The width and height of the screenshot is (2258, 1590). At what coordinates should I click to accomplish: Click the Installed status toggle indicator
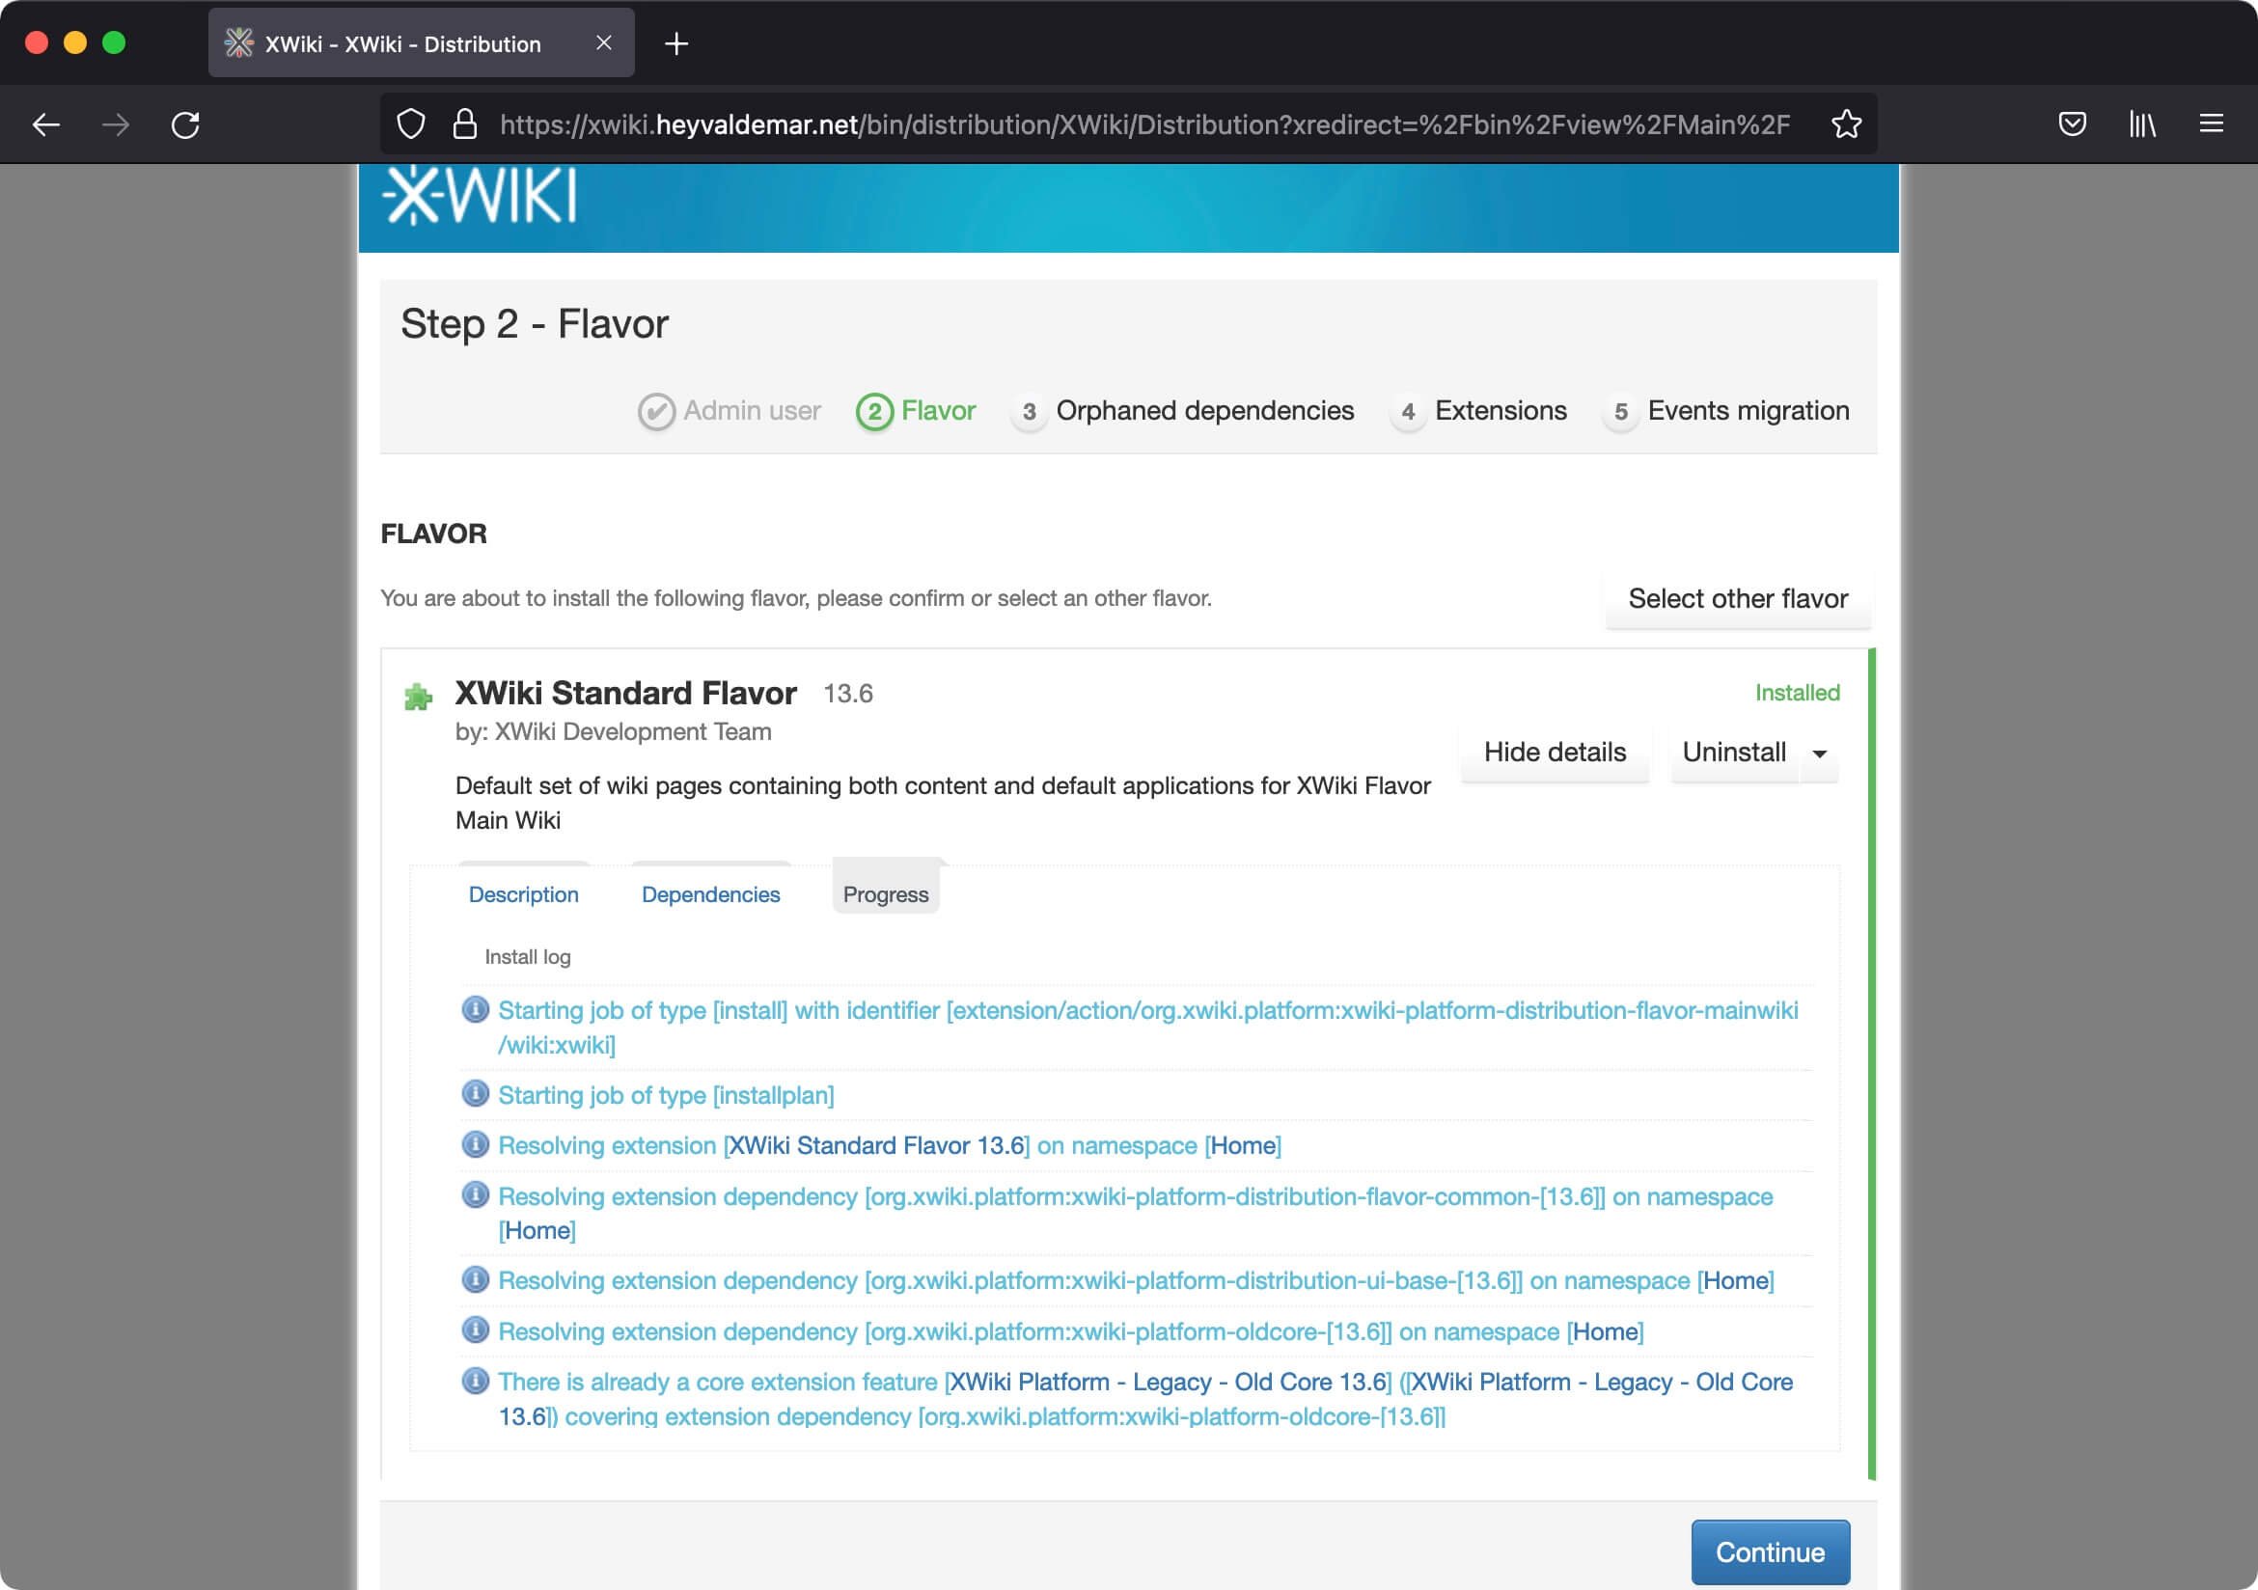[1799, 692]
